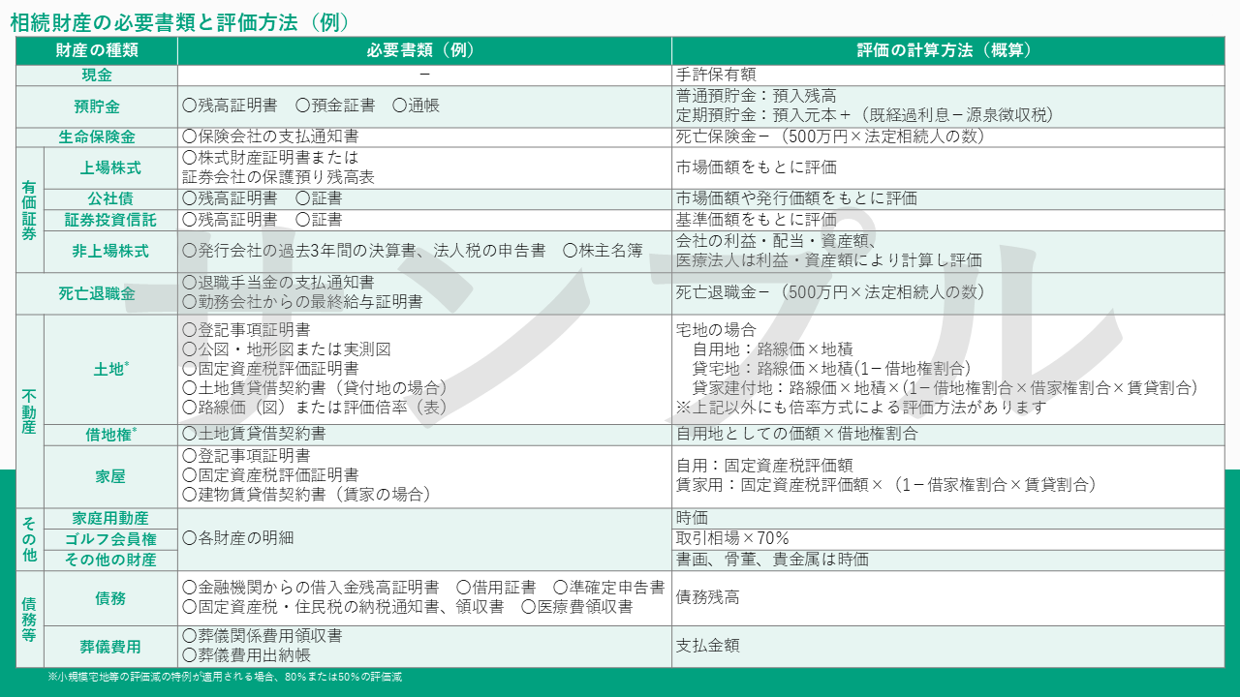Image resolution: width=1240 pixels, height=697 pixels.
Task: Click the ゴルフ会員権 row label
Action: click(110, 539)
